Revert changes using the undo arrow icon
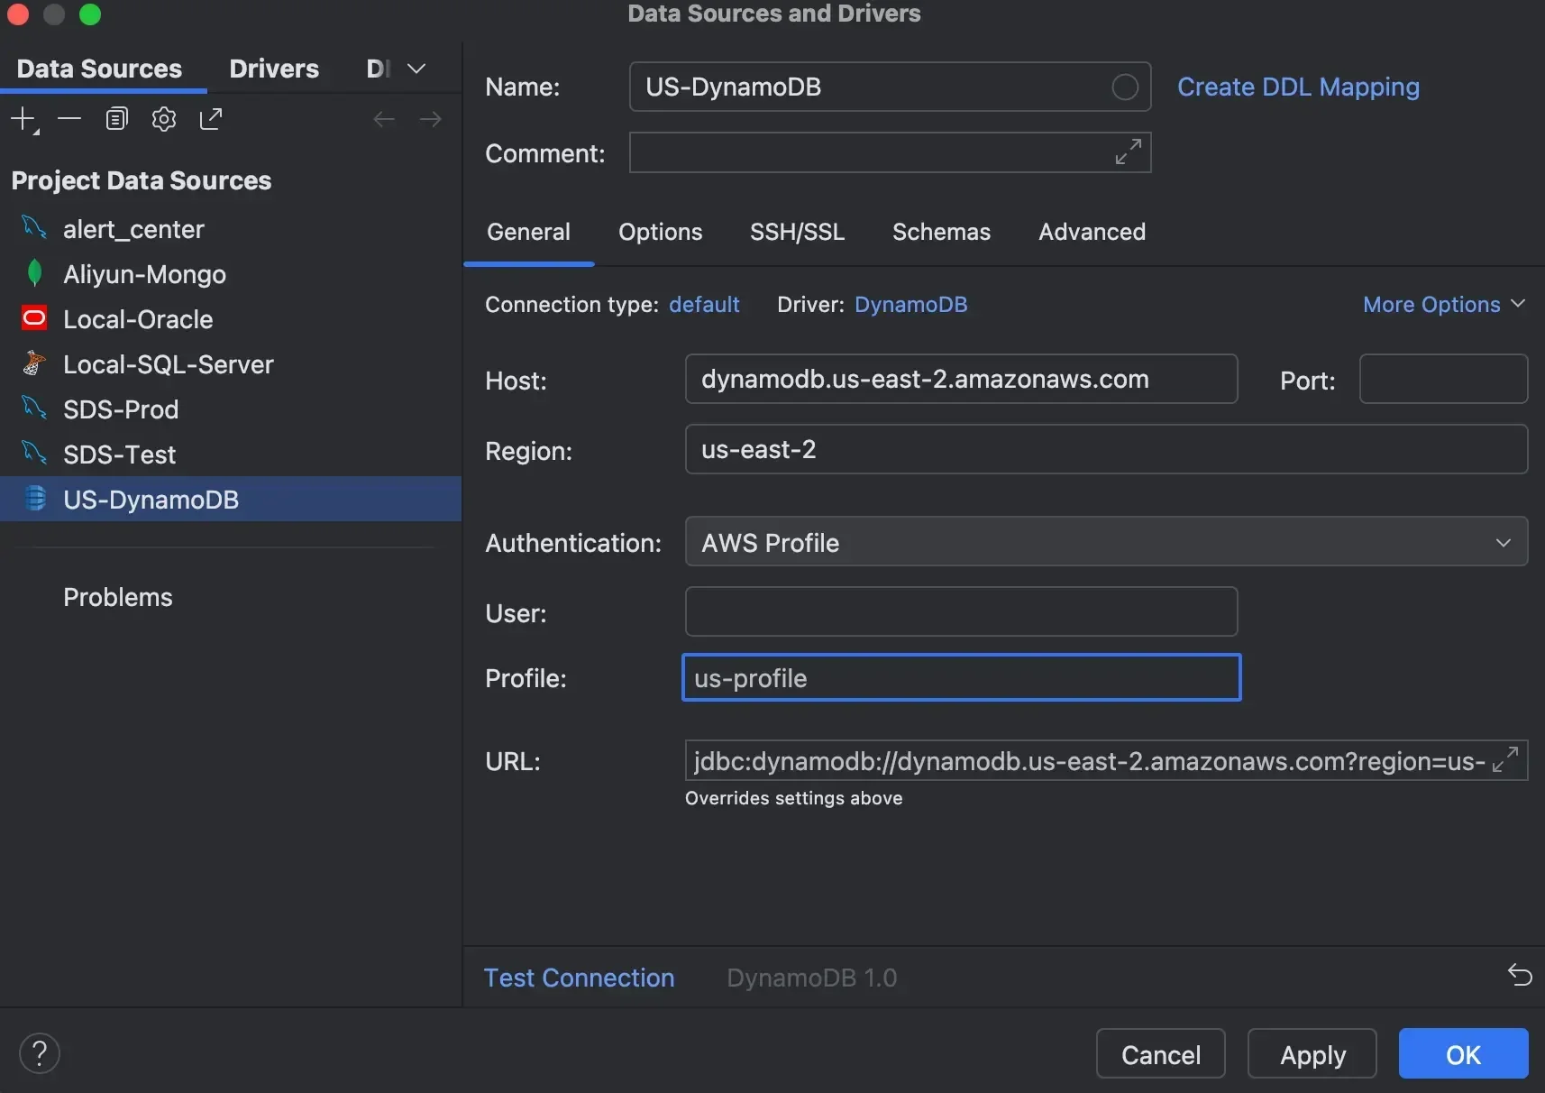1545x1093 pixels. click(1520, 975)
